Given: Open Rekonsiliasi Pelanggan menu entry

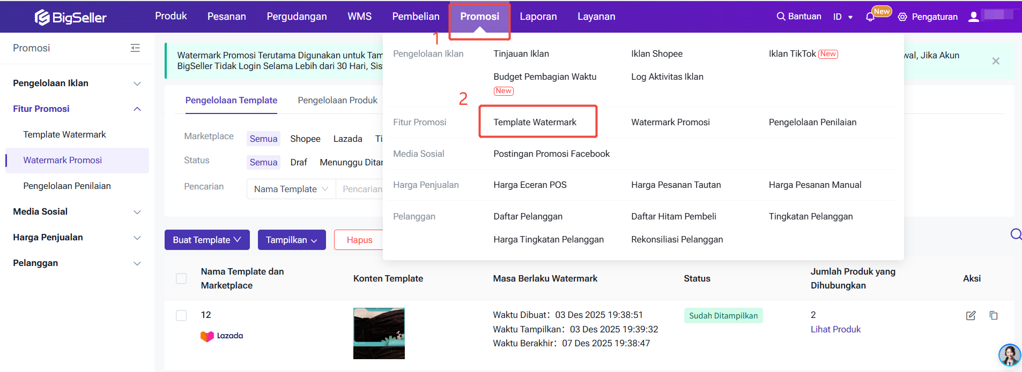Looking at the screenshot, I should [x=677, y=239].
